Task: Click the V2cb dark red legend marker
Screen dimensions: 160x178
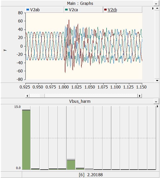Action: 105,10
